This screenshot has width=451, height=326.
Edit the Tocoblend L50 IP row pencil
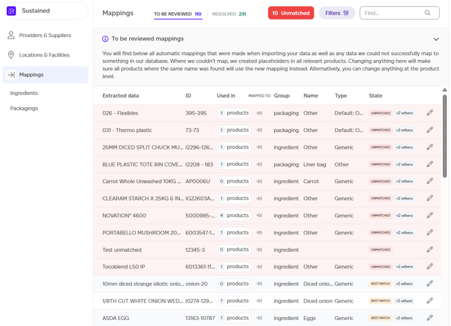pyautogui.click(x=429, y=267)
